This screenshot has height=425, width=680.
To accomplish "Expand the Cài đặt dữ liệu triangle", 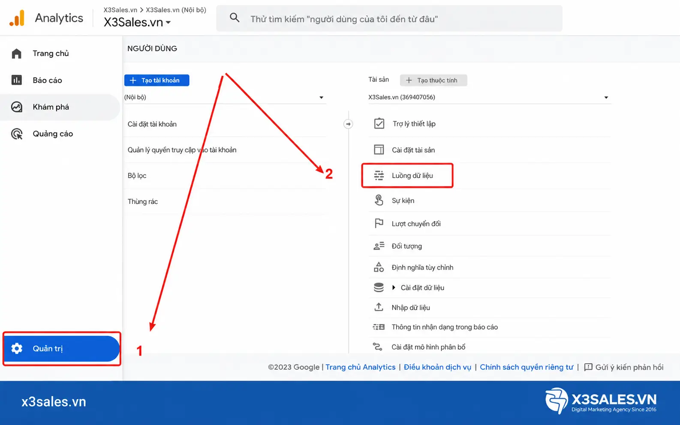I will coord(394,287).
